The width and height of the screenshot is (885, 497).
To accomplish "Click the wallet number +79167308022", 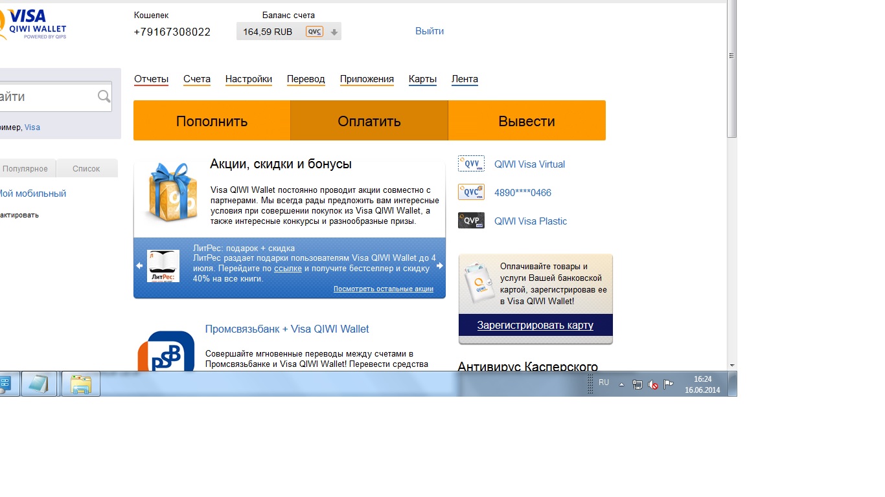I will tap(172, 32).
